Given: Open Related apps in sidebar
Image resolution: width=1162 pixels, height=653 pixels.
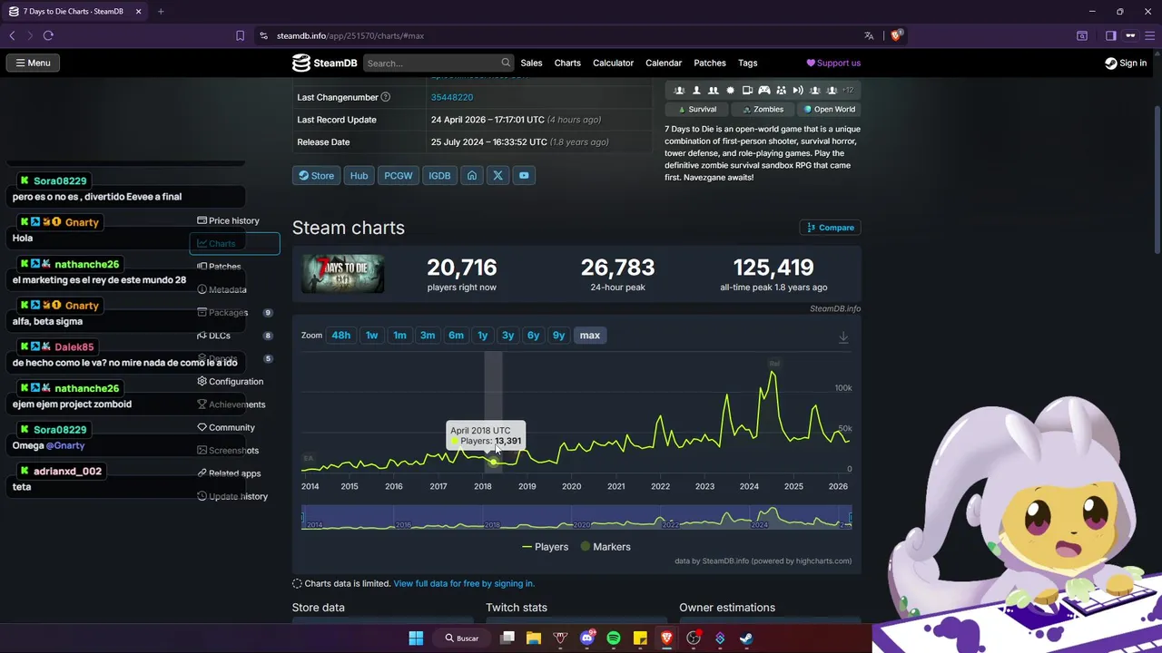Looking at the screenshot, I should 228,473.
